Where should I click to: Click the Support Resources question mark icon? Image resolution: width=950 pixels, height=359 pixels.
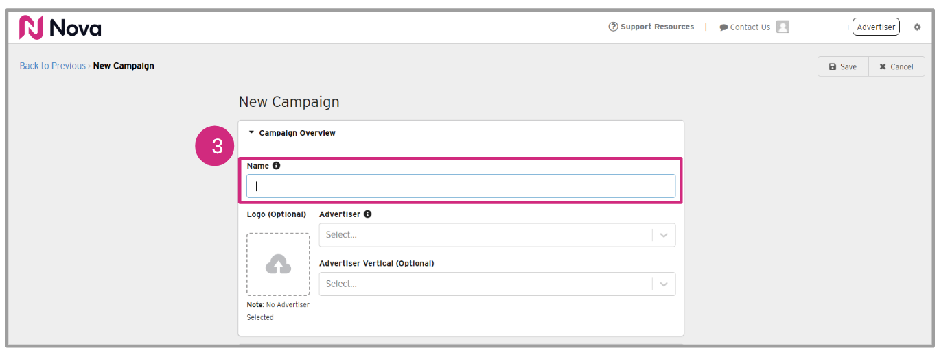pos(613,27)
